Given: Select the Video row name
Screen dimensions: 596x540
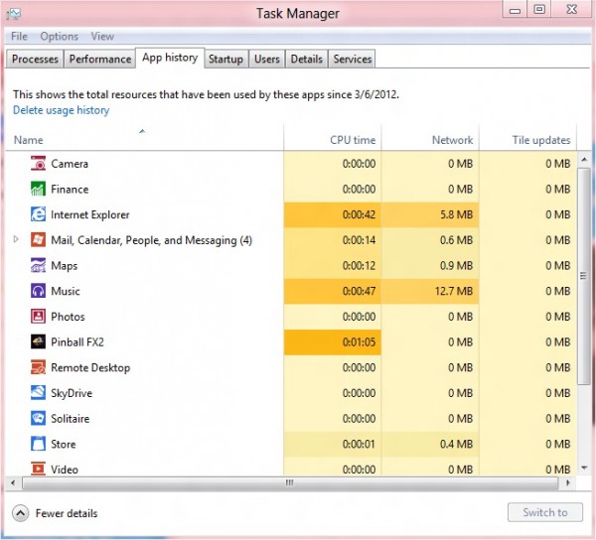Looking at the screenshot, I should (x=65, y=470).
